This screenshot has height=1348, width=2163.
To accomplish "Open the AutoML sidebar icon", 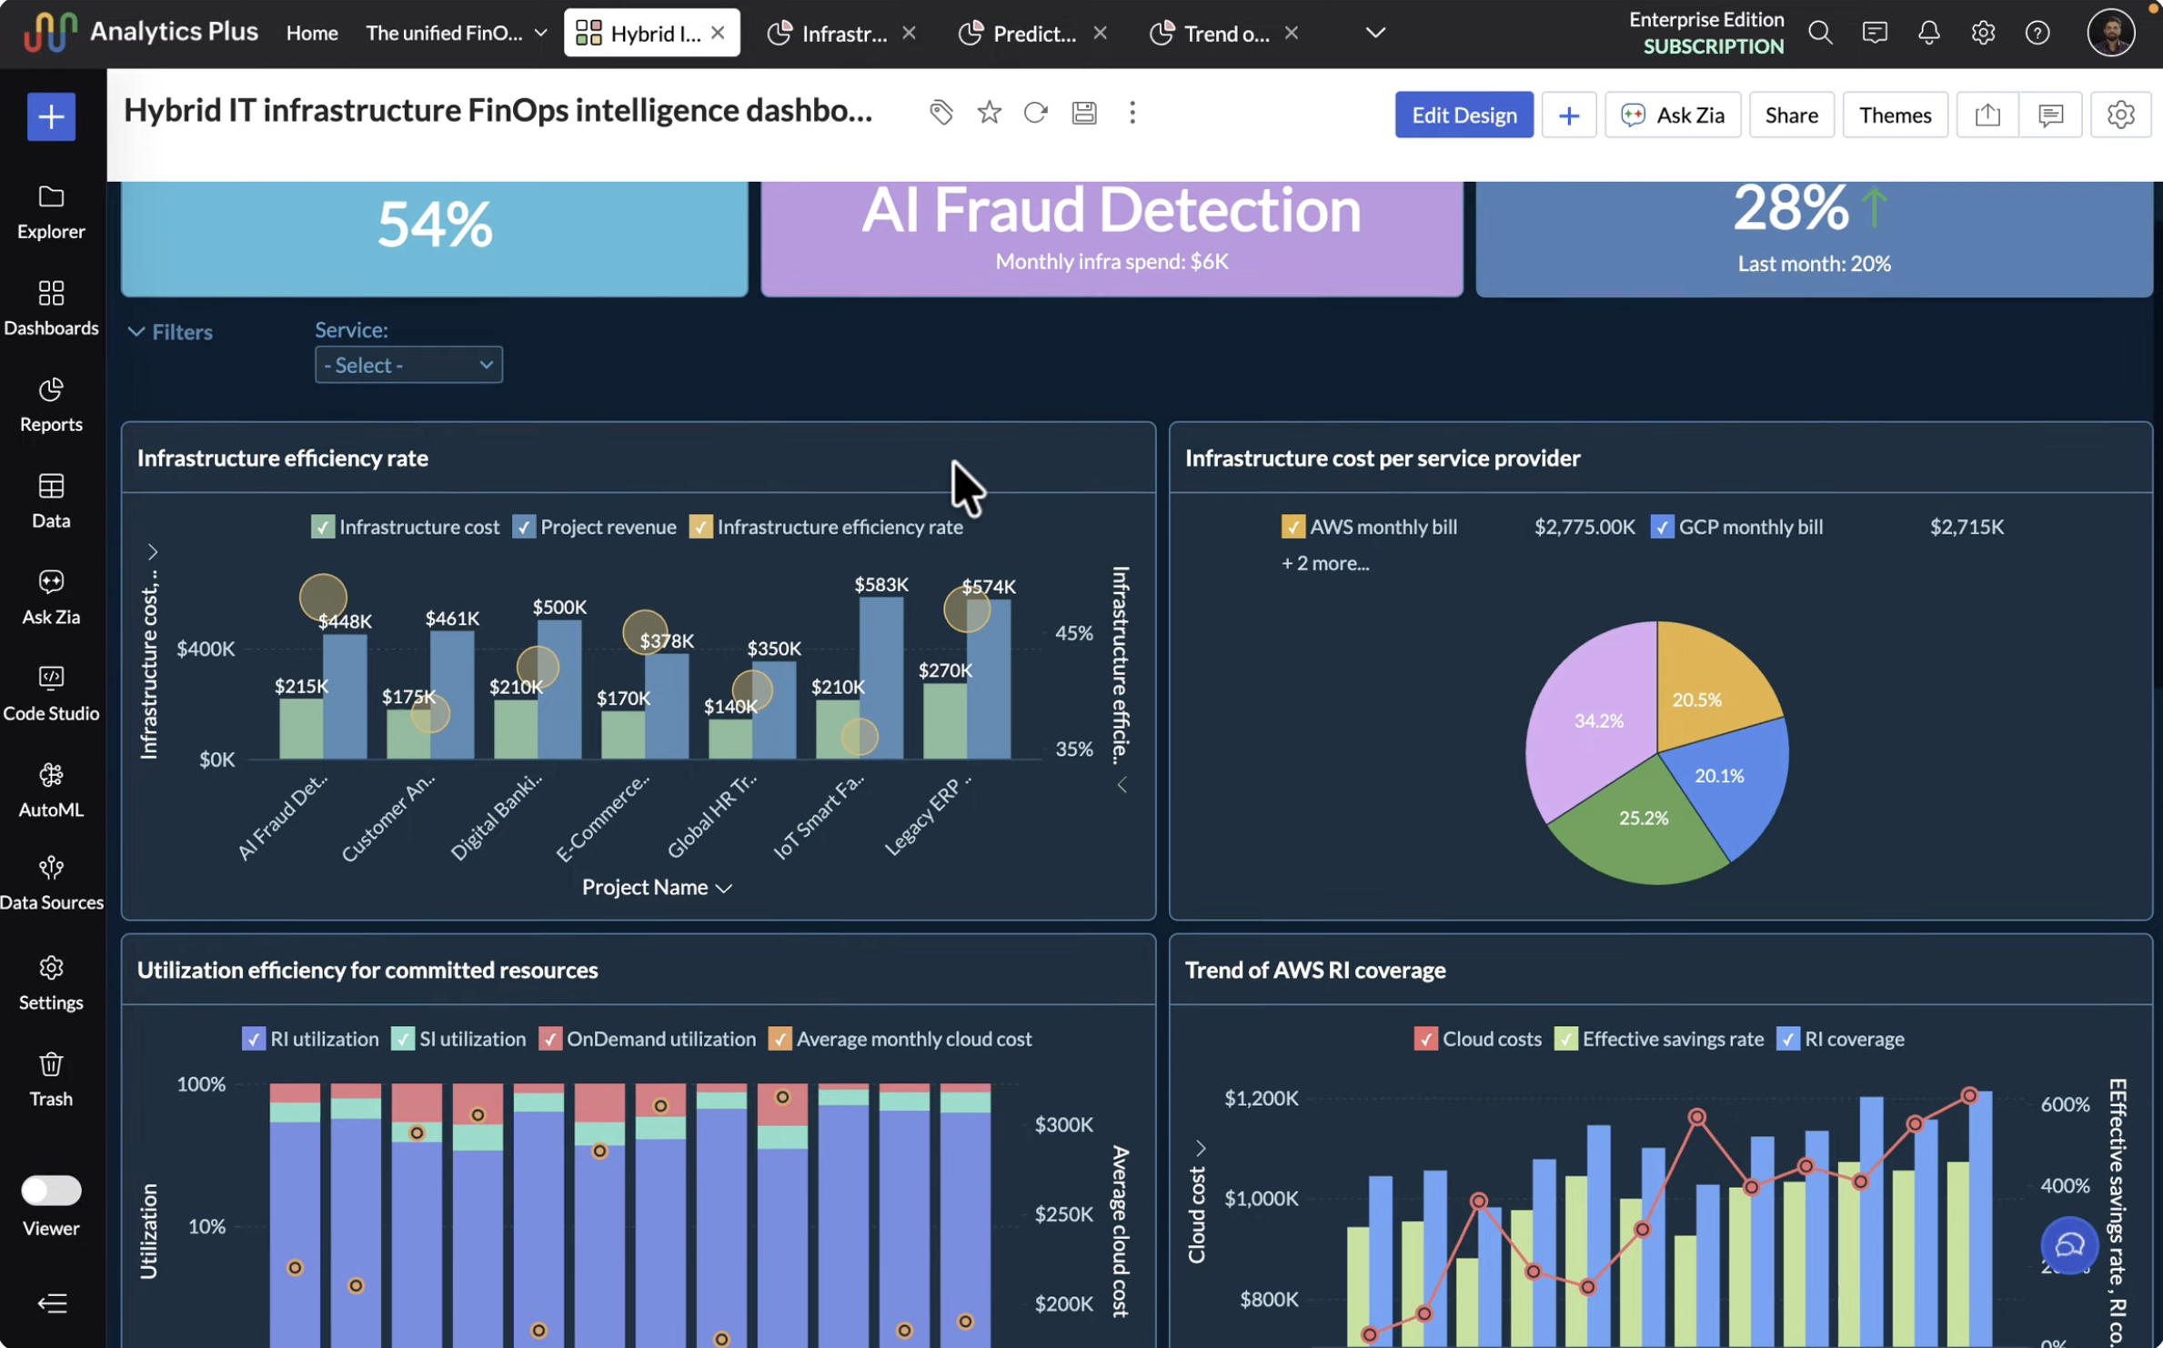I will pyautogui.click(x=51, y=789).
